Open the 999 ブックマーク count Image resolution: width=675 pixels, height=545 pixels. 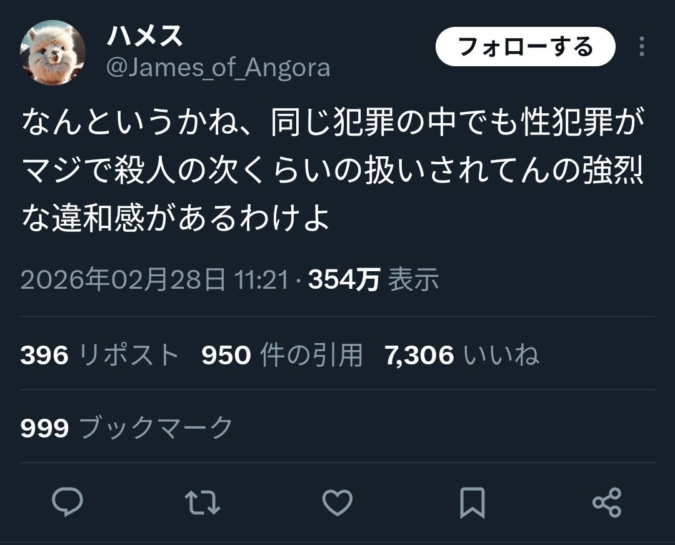tap(126, 427)
